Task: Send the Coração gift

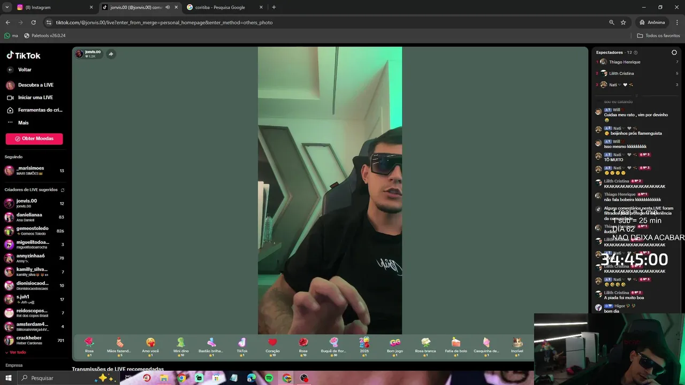Action: point(272,346)
